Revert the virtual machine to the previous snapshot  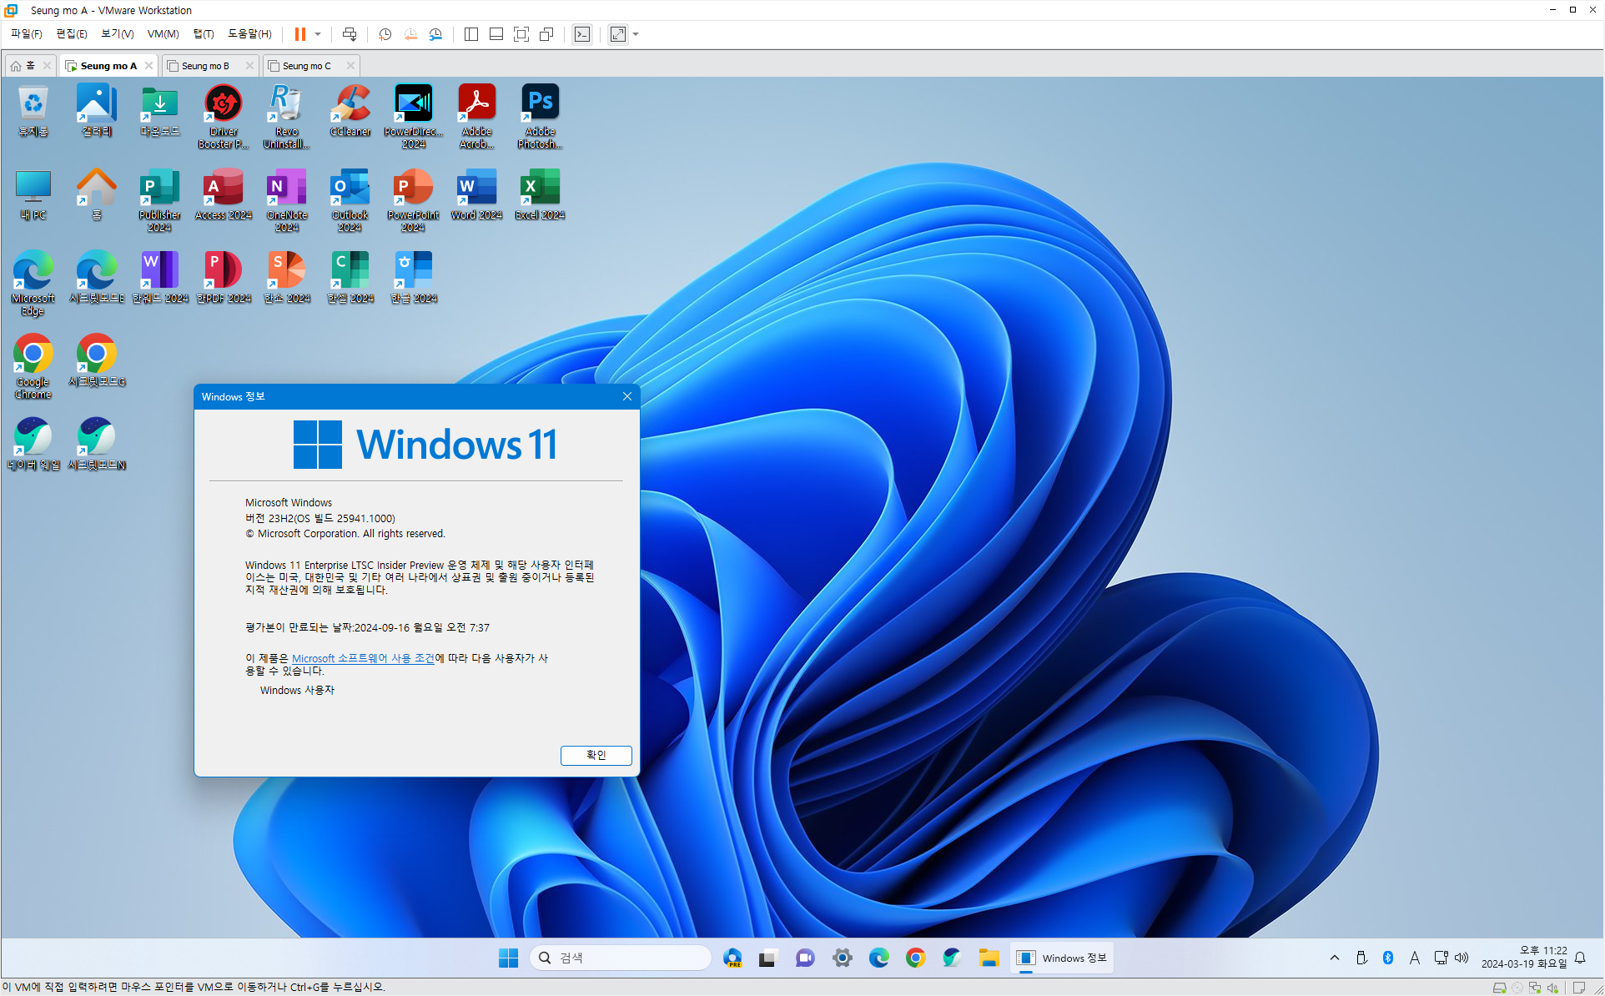[x=410, y=34]
